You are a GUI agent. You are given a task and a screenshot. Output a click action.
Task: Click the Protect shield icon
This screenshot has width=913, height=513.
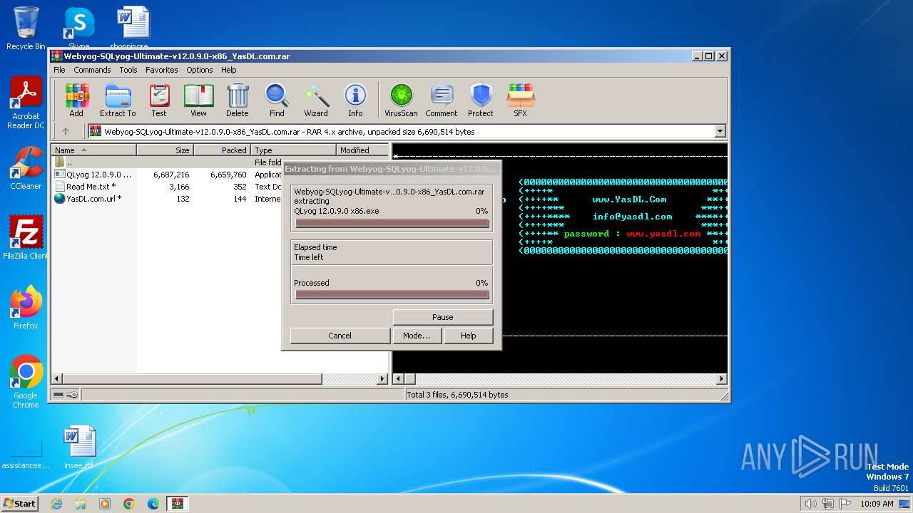click(481, 100)
